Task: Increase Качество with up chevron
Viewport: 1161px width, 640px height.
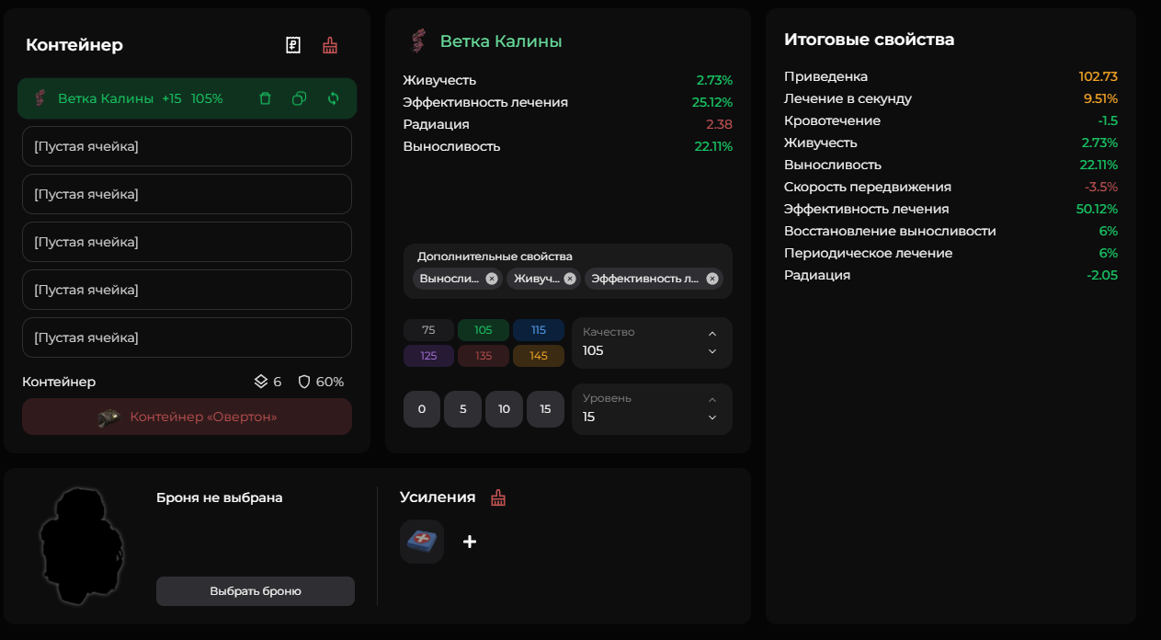Action: point(712,334)
